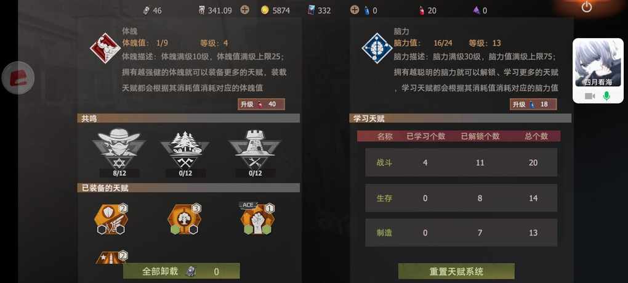This screenshot has height=283, width=628.
Task: Click the plus button next to 341.09
Action: [x=244, y=10]
